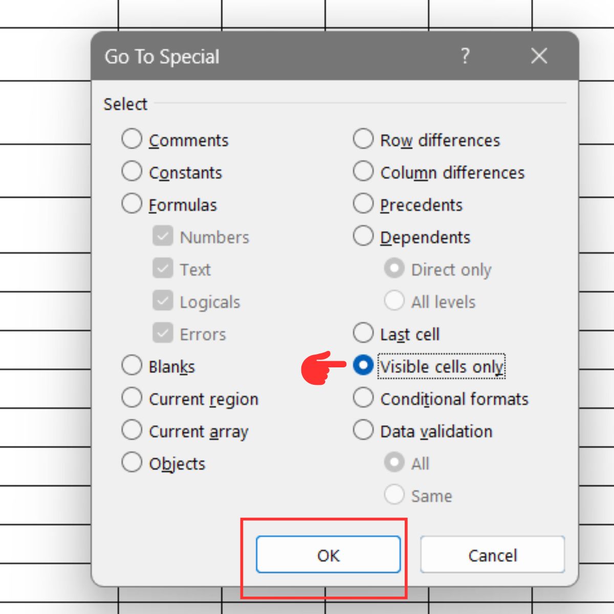Open the dialog Help question mark

point(465,56)
